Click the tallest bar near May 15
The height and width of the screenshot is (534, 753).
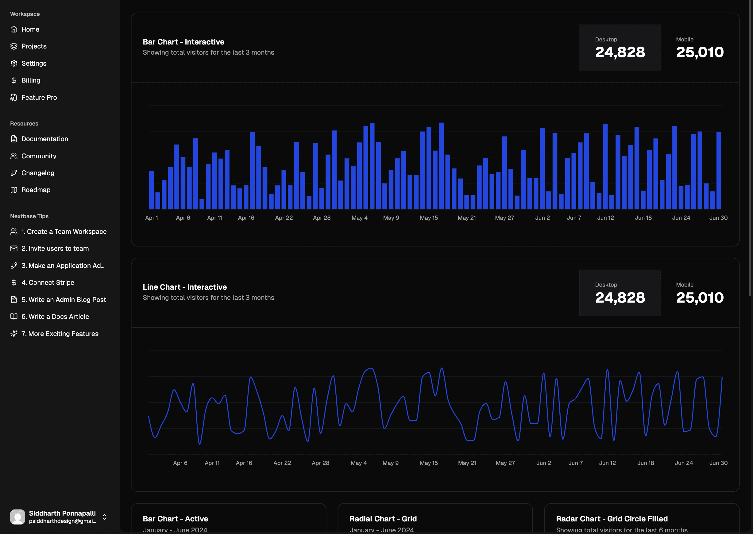click(x=442, y=166)
